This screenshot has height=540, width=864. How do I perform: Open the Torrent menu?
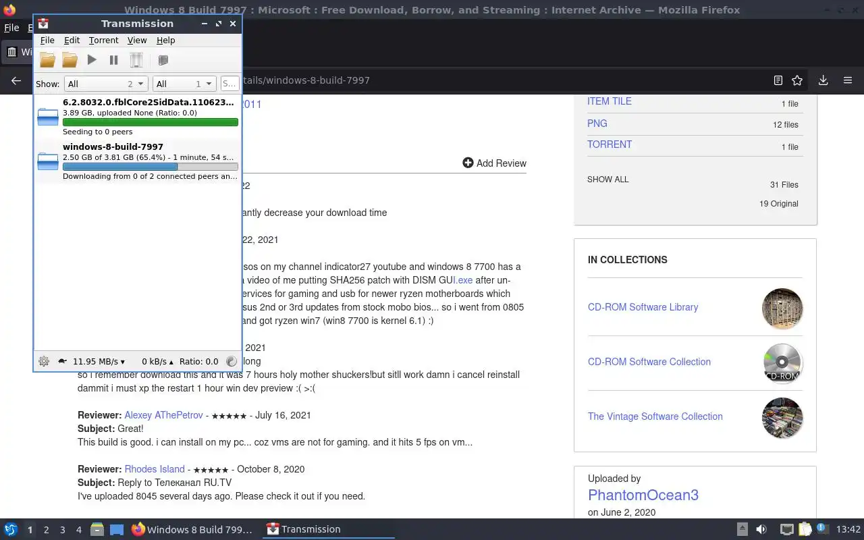[x=103, y=40]
